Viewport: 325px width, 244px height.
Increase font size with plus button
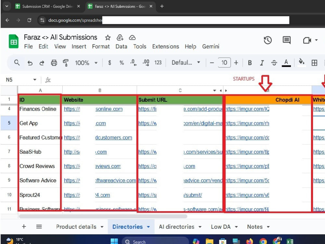pyautogui.click(x=236, y=63)
